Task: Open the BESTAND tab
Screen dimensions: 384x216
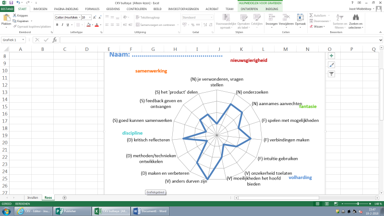Action: [7, 9]
